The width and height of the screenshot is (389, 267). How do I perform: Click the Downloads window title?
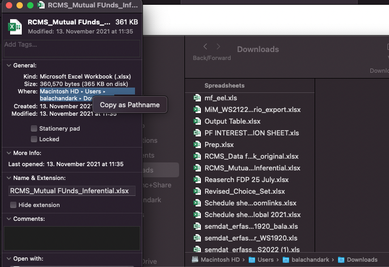coord(258,49)
